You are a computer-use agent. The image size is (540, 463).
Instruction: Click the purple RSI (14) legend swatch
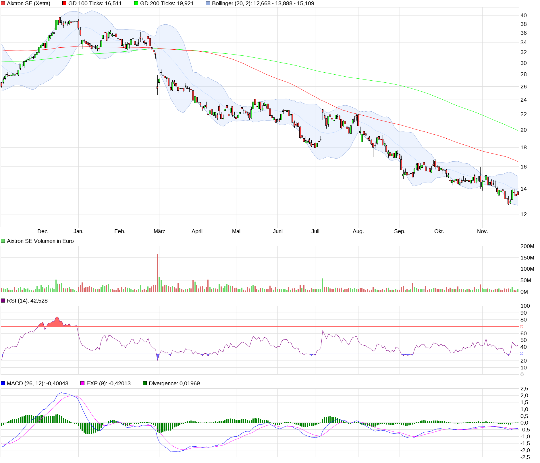pos(3,301)
